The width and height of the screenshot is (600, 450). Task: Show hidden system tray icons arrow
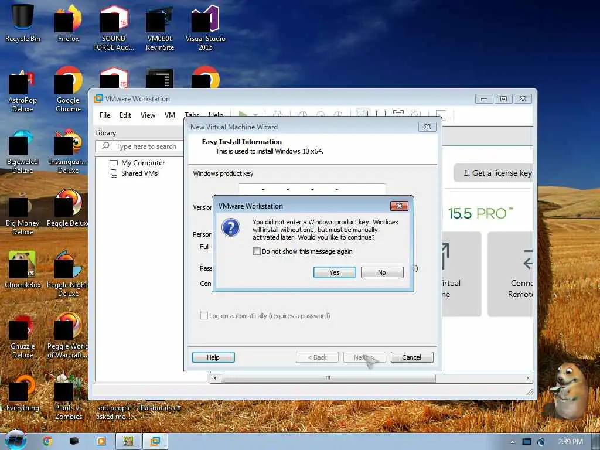(x=512, y=442)
